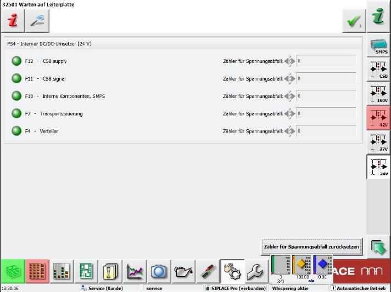This screenshot has width=391, height=292.
Task: Open the warning documents icon
Action: [110, 271]
